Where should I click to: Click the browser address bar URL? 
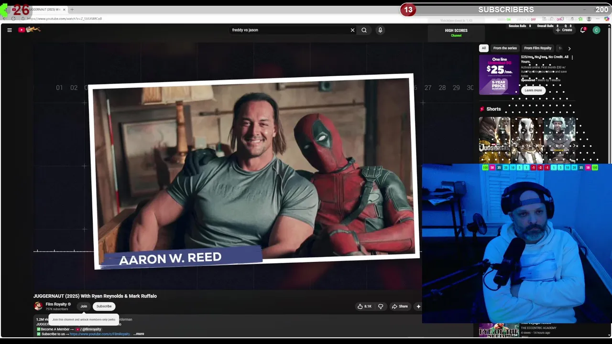(65, 19)
